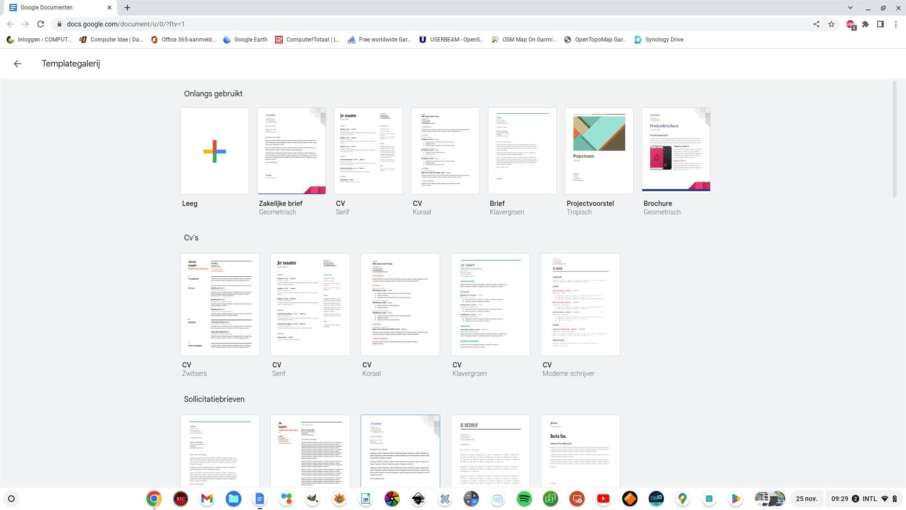
Task: Open Gmail from the shelf
Action: 207,499
